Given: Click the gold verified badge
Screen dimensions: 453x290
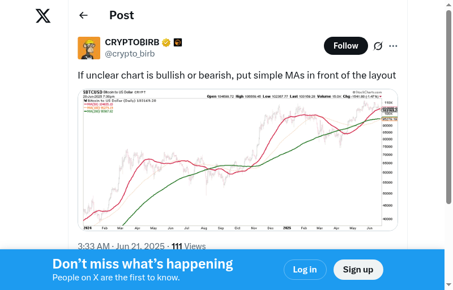Looking at the screenshot, I should pos(166,42).
